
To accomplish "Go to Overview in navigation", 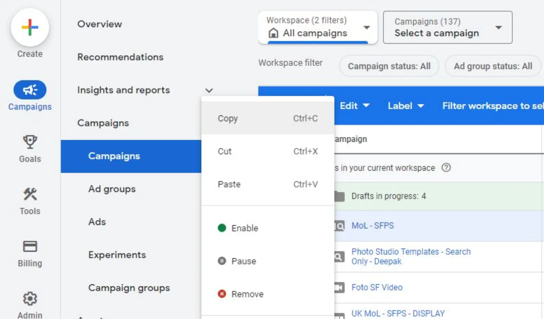I will 100,24.
